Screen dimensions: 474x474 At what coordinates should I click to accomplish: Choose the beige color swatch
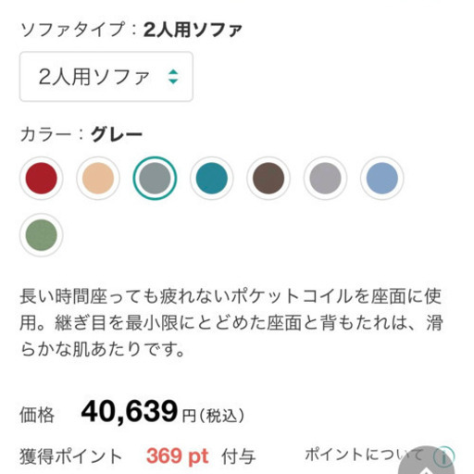pyautogui.click(x=98, y=178)
